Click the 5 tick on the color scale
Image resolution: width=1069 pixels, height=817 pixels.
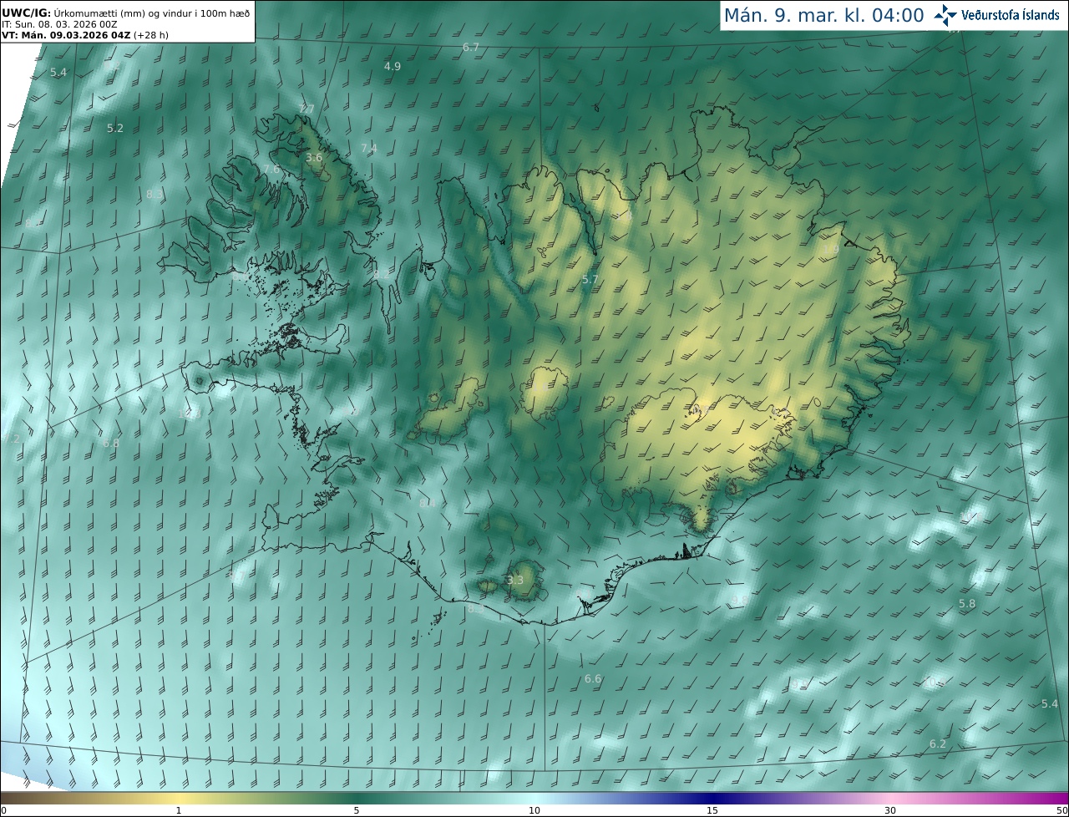click(x=357, y=810)
